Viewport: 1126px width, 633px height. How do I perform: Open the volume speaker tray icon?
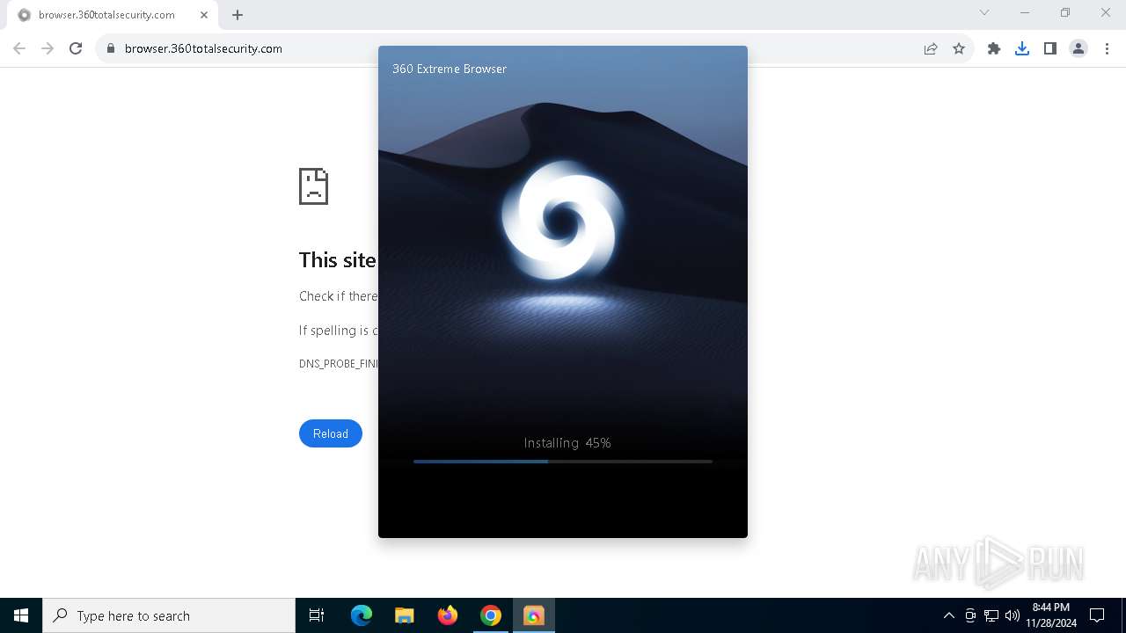tap(1013, 615)
